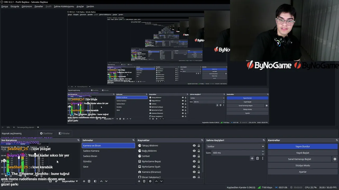
Task: Open the Görünüm menu
Action: pyautogui.click(x=27, y=6)
